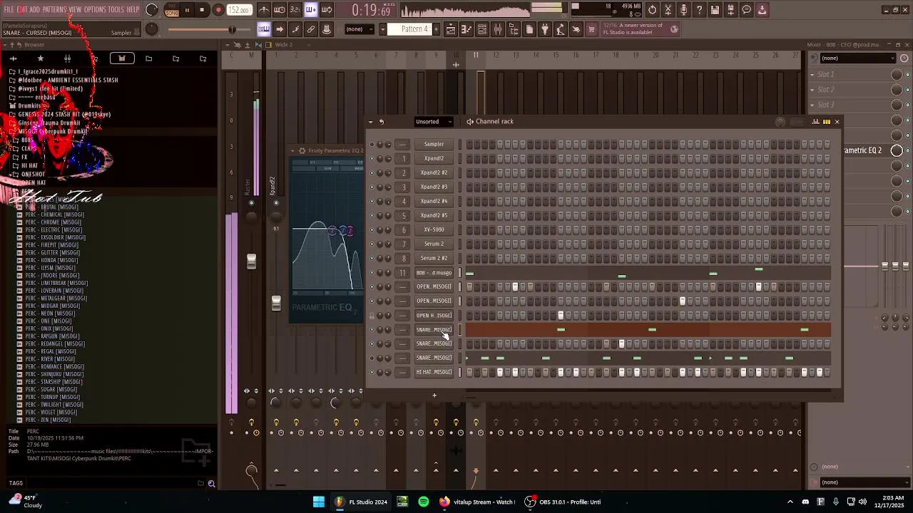Click the Record button
The image size is (913, 513).
(219, 10)
